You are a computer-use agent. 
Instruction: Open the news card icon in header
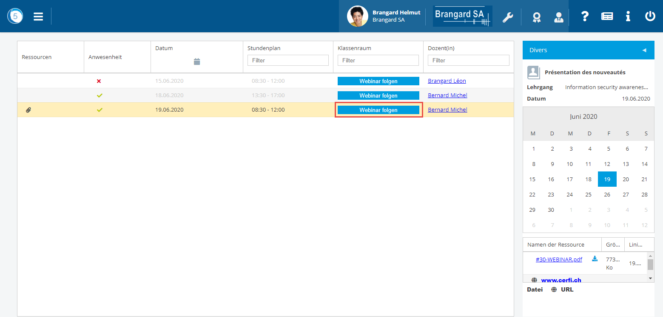(x=607, y=17)
